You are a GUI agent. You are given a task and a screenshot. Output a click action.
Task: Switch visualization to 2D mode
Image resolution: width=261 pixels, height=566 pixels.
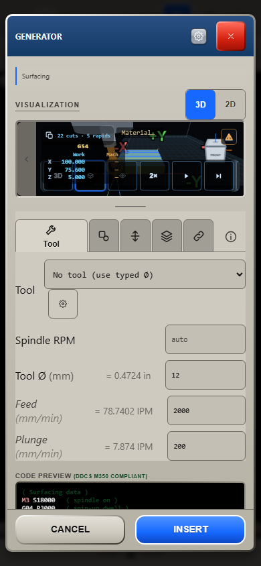[x=230, y=105]
